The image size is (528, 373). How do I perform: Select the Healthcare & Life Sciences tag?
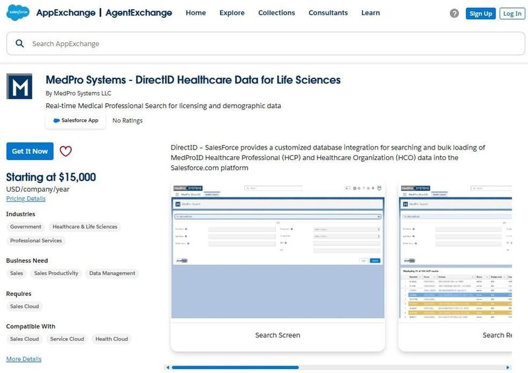85,227
